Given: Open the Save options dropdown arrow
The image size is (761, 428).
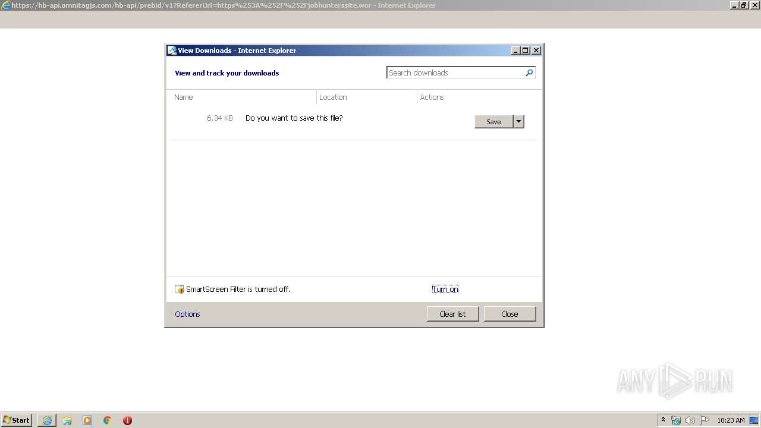Looking at the screenshot, I should (x=518, y=122).
